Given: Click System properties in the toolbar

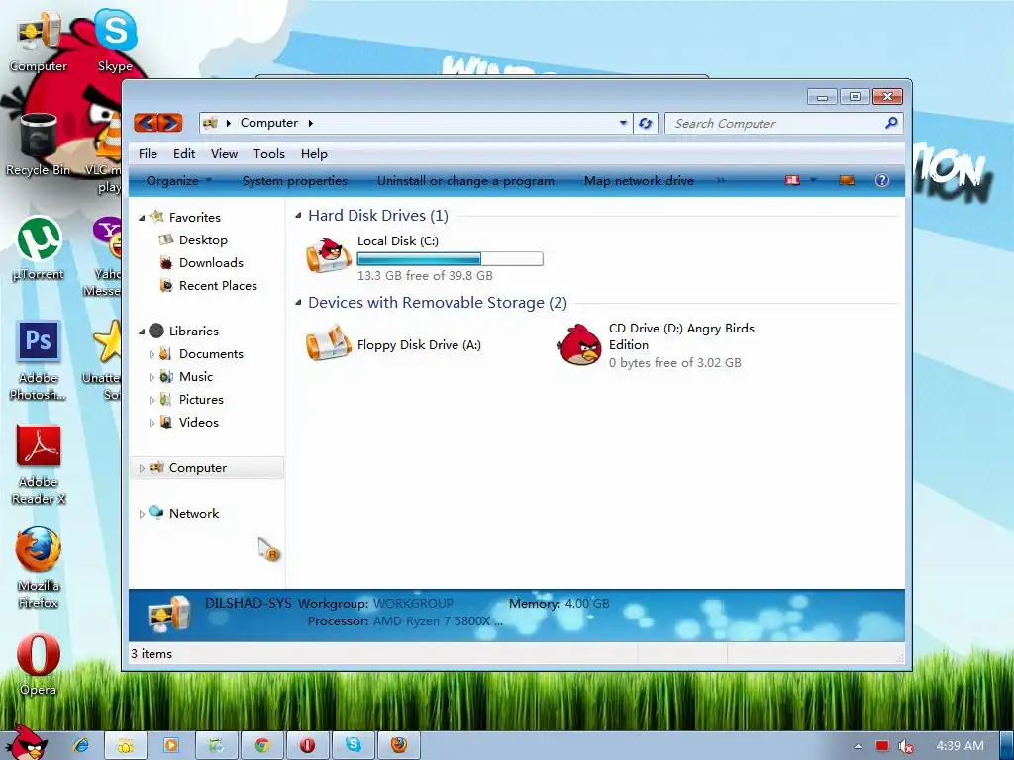Looking at the screenshot, I should pos(295,181).
